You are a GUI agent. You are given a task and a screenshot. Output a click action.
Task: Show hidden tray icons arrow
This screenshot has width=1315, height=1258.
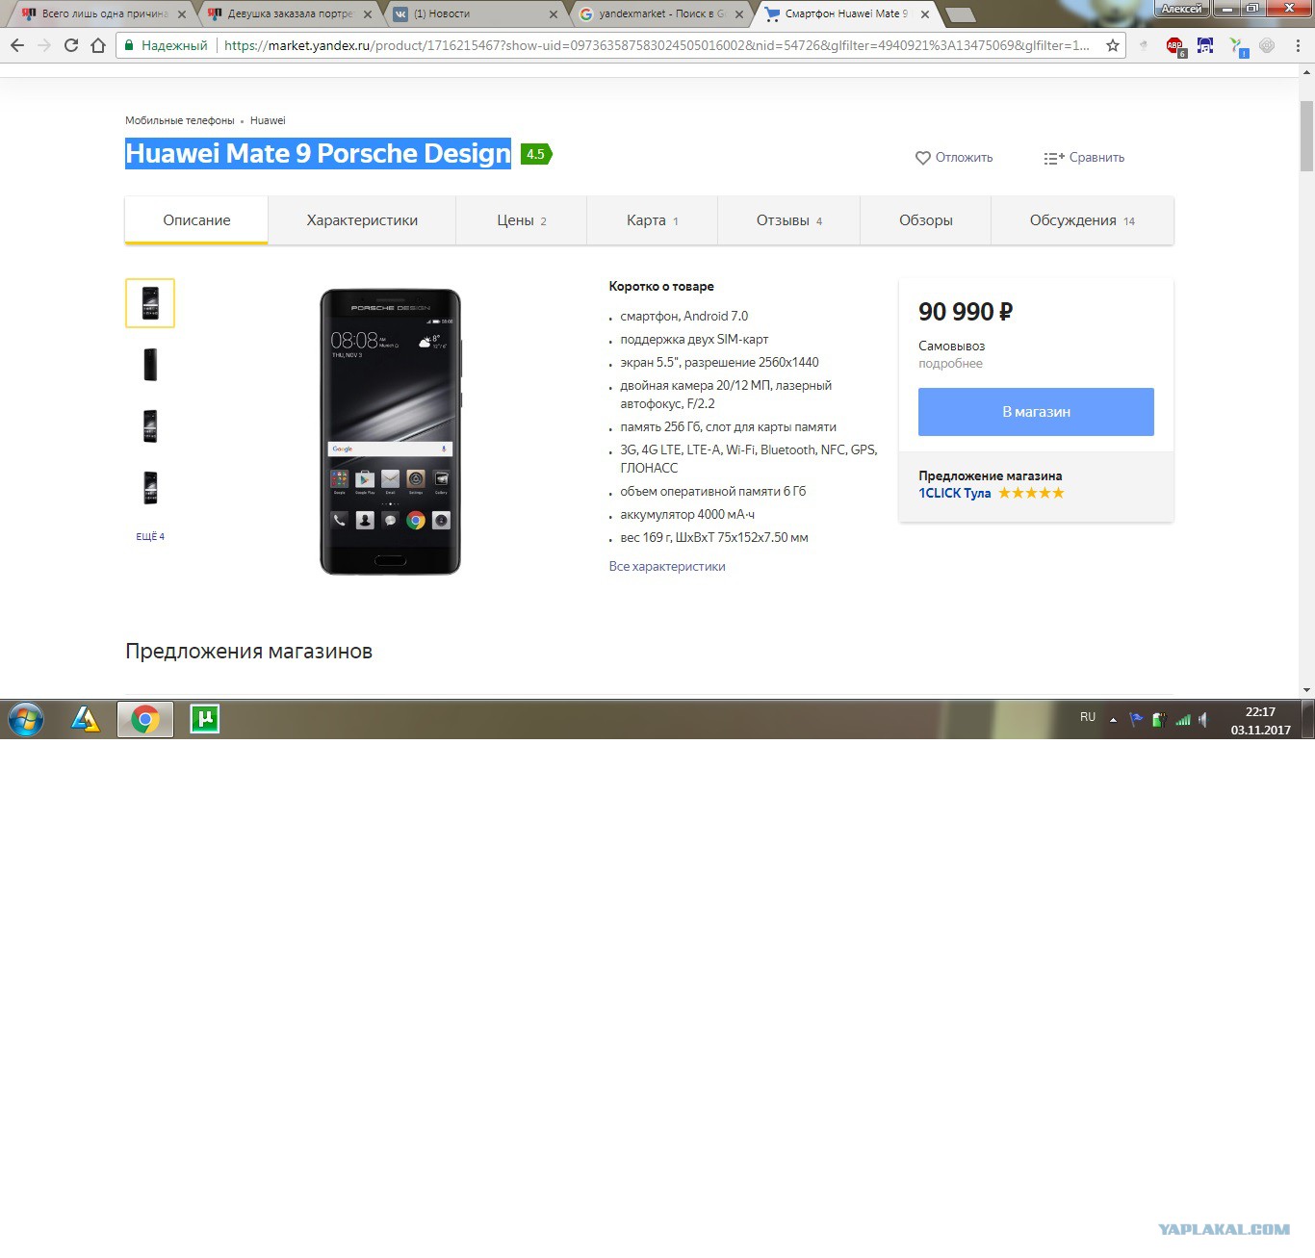pyautogui.click(x=1113, y=719)
